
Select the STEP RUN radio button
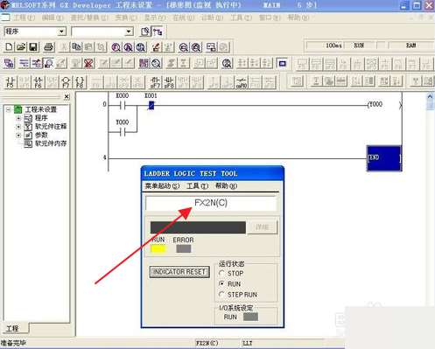point(221,295)
